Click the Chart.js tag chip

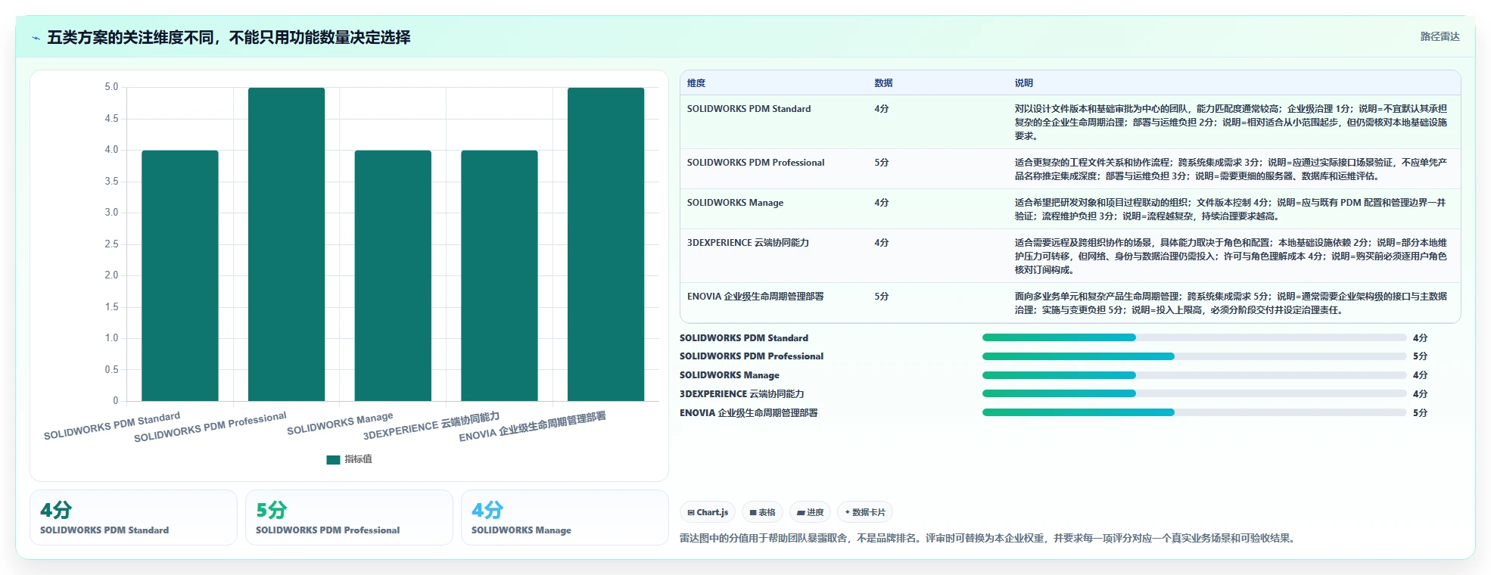(708, 512)
